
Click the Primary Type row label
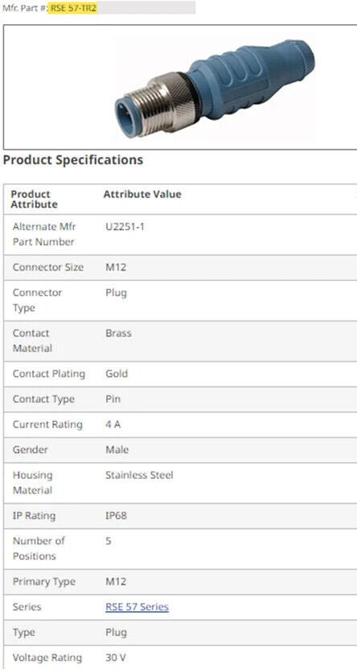point(44,581)
